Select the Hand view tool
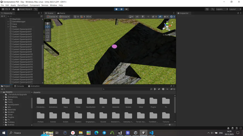The width and height of the screenshot is (243, 136). coord(48,23)
